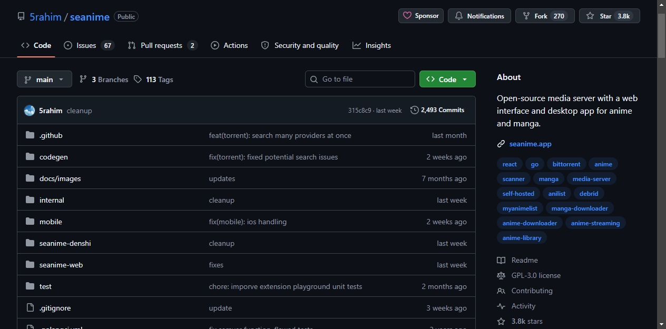666x329 pixels.
Task: Click the folder icon for seanime-denshi
Action: click(x=30, y=243)
